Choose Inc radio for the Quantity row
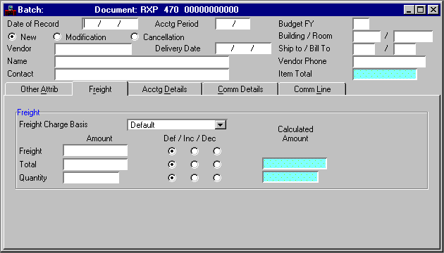Viewport: 444px width, 253px height. [x=195, y=178]
